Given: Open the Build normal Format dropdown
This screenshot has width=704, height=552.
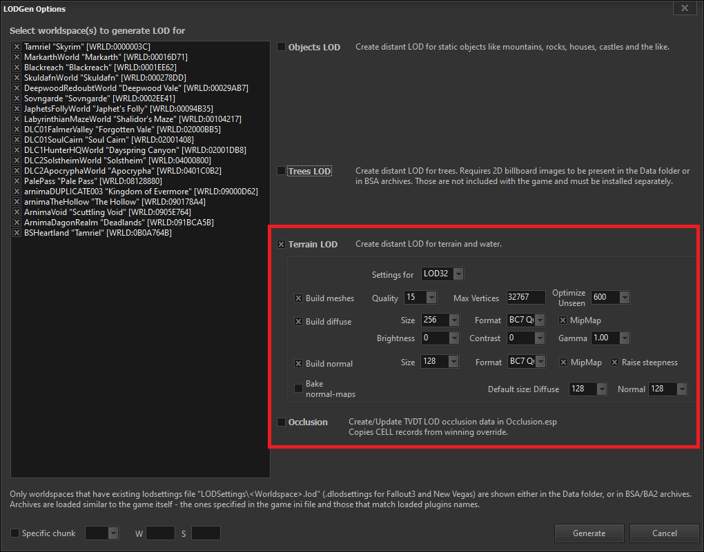Looking at the screenshot, I should [527, 361].
